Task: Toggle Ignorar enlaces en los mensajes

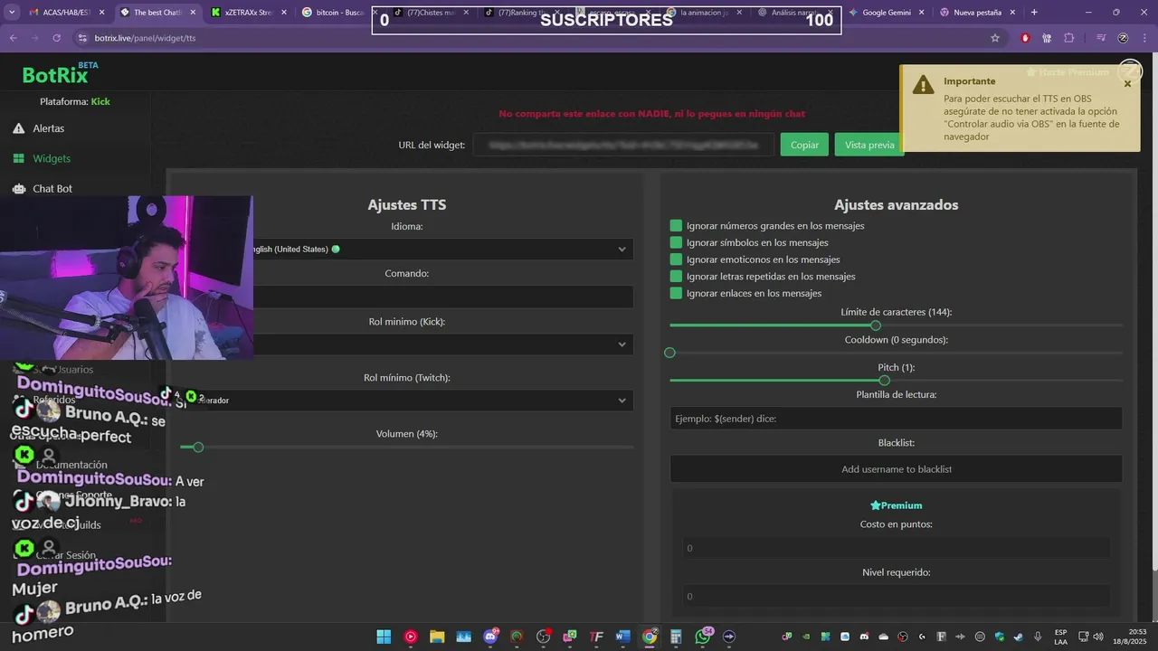Action: (x=676, y=293)
